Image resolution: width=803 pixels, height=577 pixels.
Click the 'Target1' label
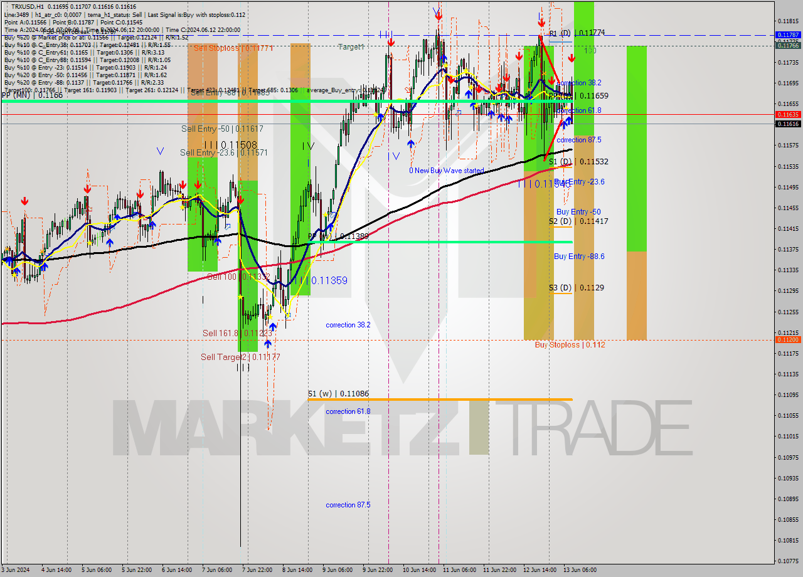[x=351, y=47]
